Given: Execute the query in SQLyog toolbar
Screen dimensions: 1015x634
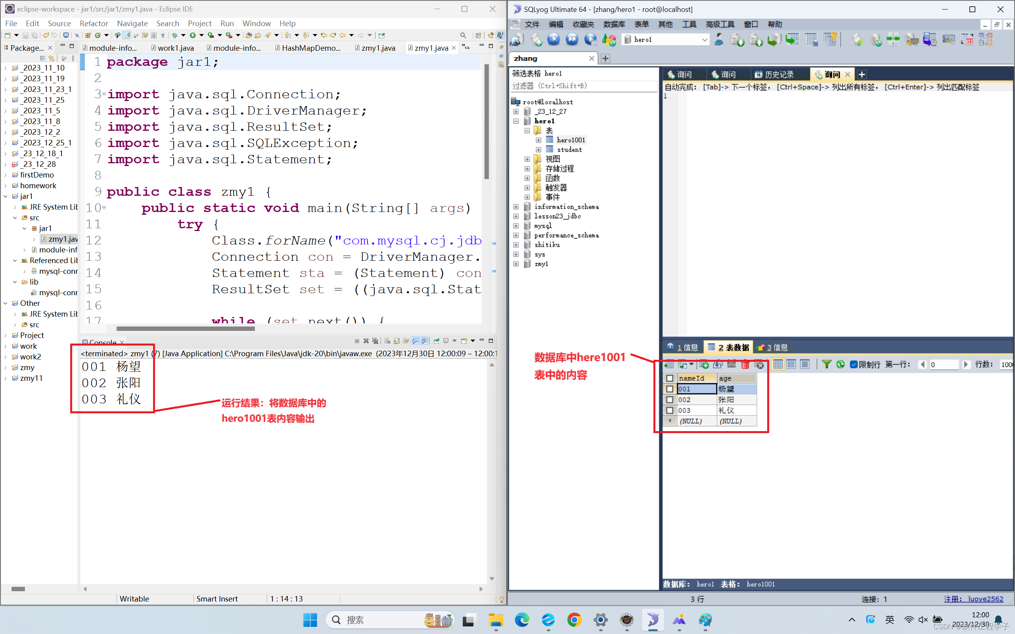Looking at the screenshot, I should point(553,39).
